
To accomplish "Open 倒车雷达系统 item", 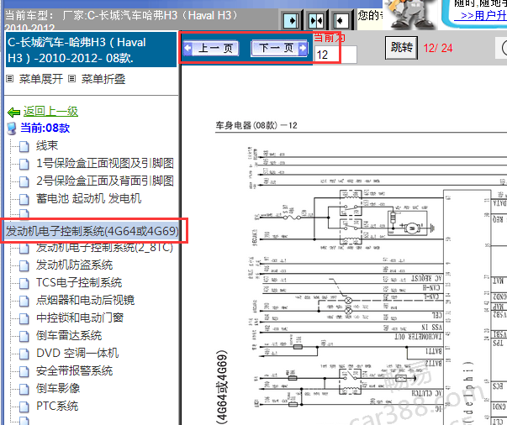I will coord(69,335).
